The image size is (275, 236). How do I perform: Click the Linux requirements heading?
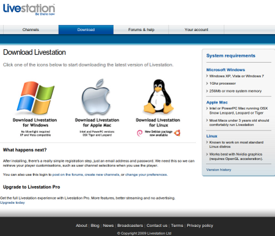(211, 136)
